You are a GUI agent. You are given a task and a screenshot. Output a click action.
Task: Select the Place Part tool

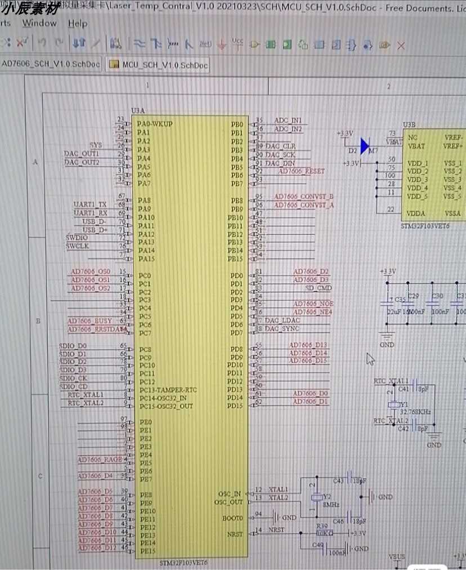point(254,44)
